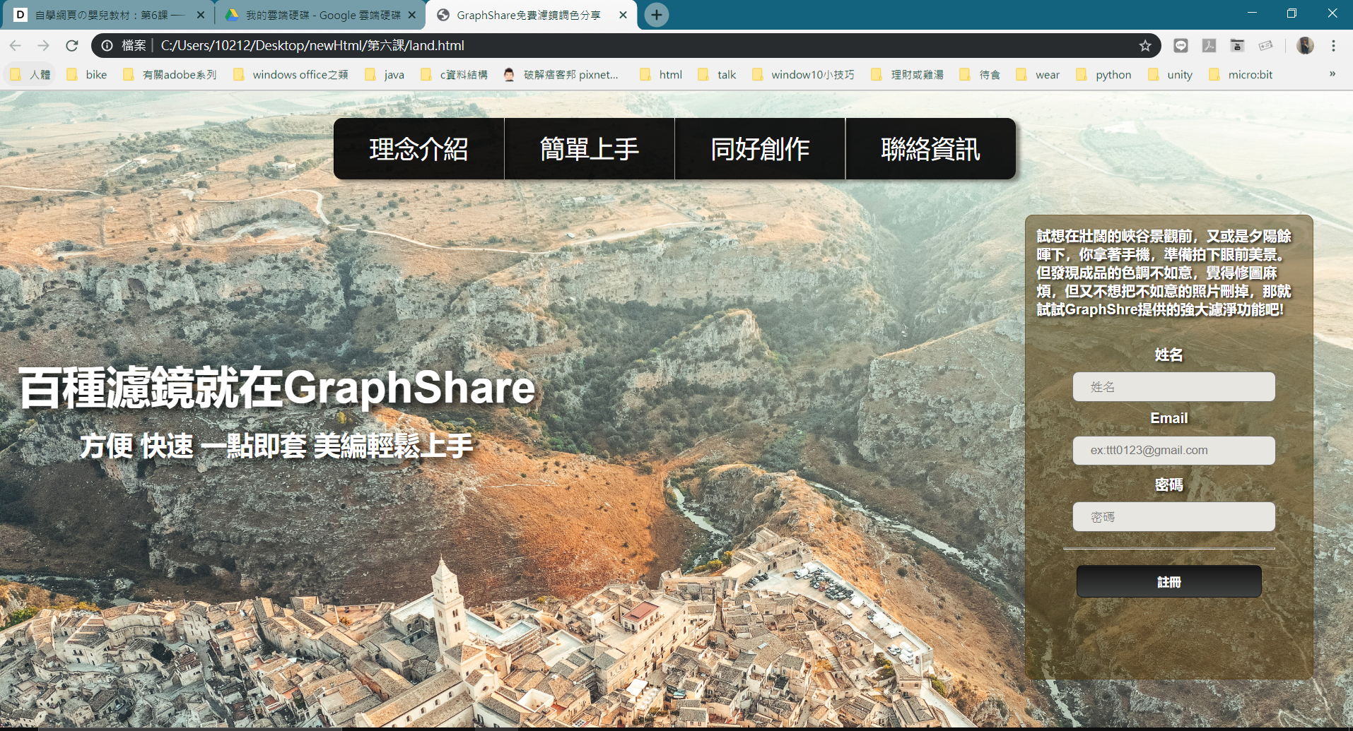Click the 密碼 password field
Screen dimensions: 1353x731
[1173, 517]
